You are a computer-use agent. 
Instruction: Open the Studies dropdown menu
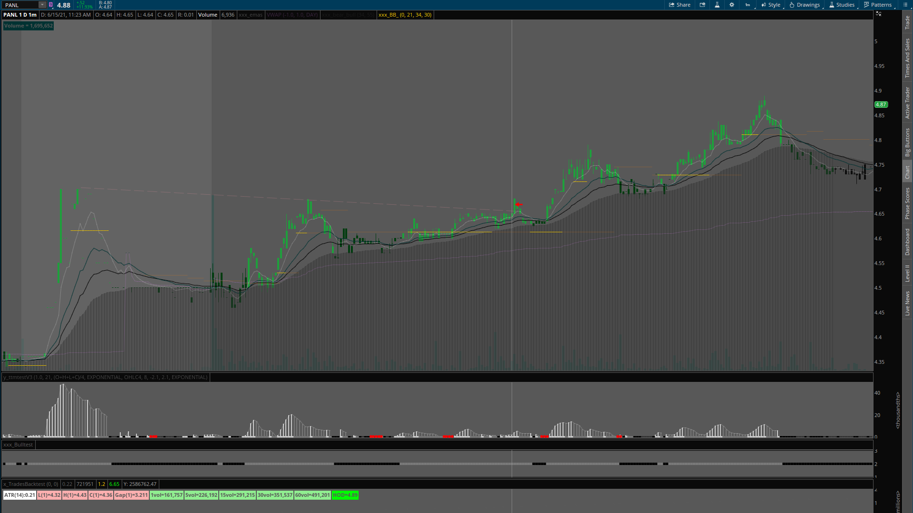click(842, 5)
